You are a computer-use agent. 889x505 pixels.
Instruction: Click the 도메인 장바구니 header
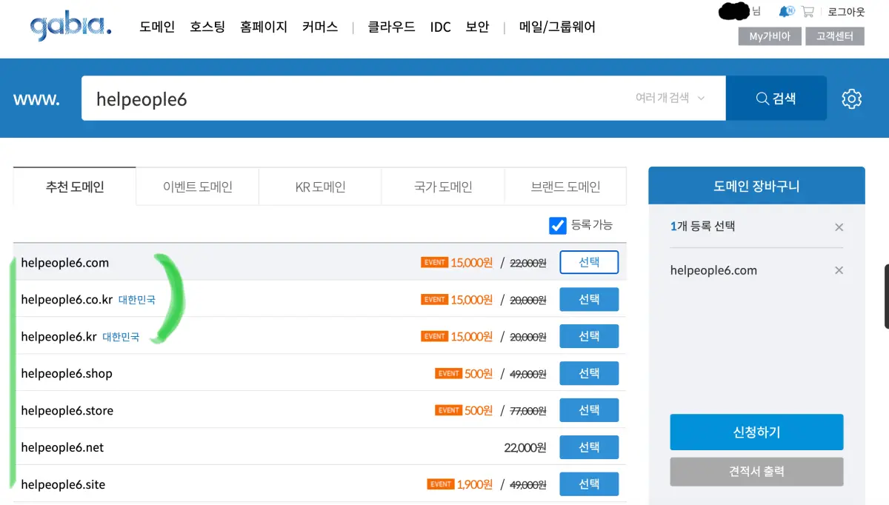click(756, 186)
